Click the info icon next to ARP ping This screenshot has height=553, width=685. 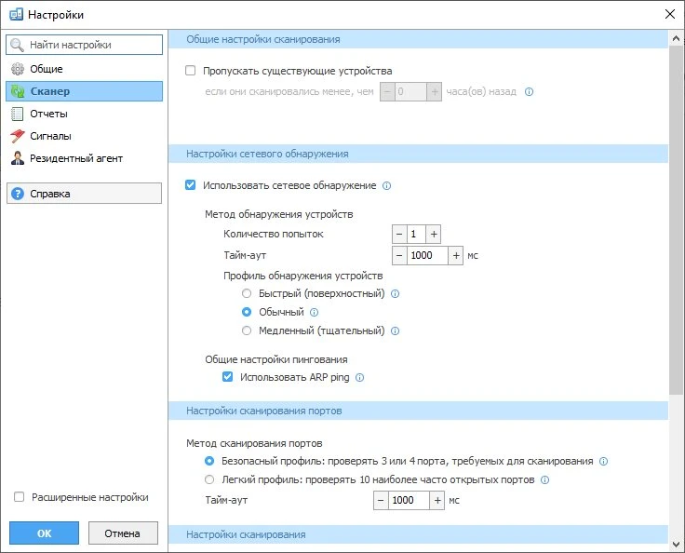point(360,378)
